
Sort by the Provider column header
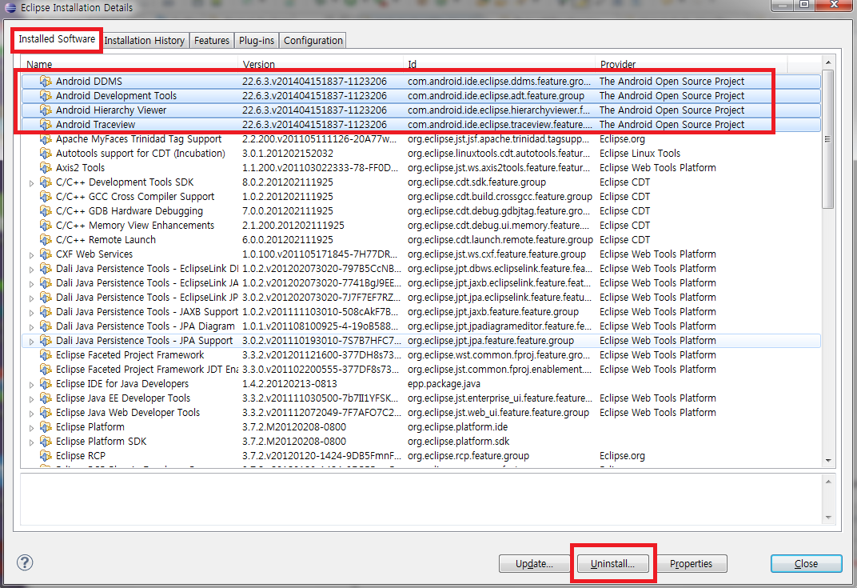(x=624, y=64)
